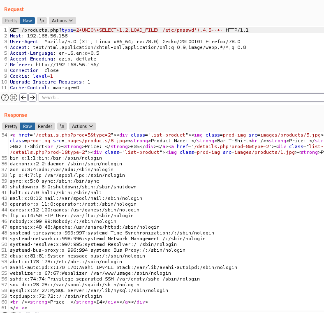Click the lp:x:4:7 response line

[67, 176]
